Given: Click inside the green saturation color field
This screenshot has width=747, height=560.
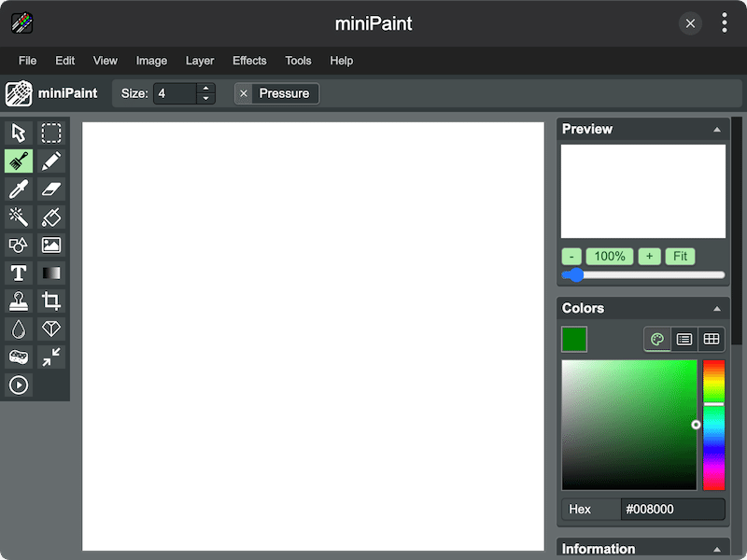Looking at the screenshot, I should click(x=628, y=425).
